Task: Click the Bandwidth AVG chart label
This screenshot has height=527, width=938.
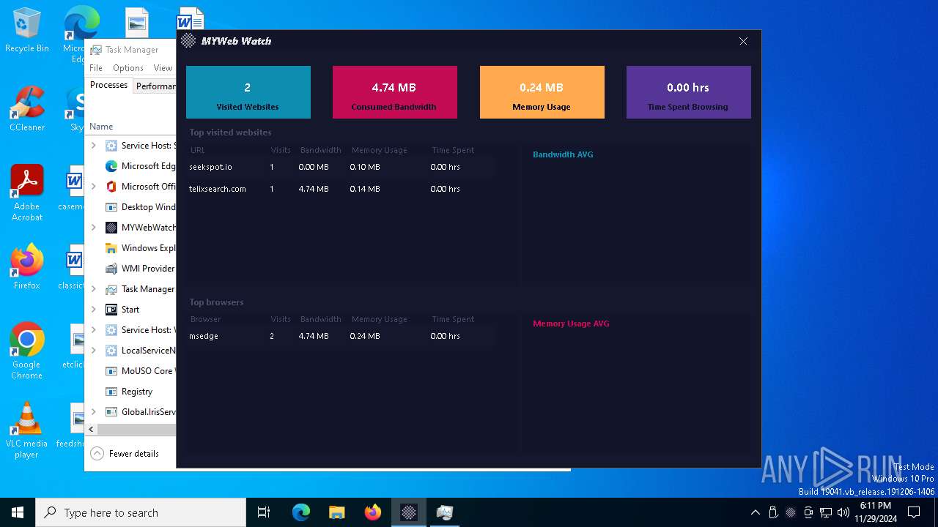Action: tap(563, 154)
